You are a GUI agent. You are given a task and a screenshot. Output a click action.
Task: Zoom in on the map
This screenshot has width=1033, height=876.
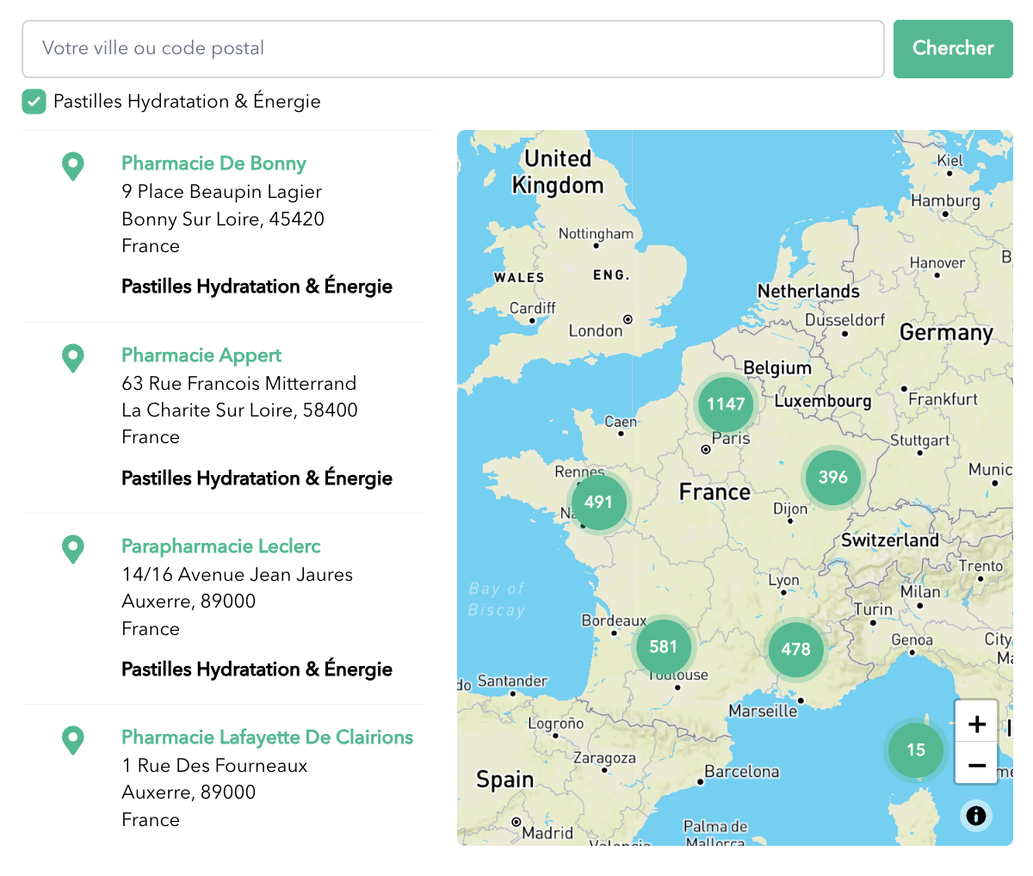point(976,724)
